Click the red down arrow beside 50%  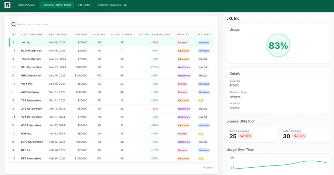[x=242, y=136]
